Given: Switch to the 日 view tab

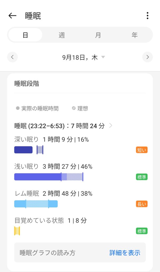Looking at the screenshot, I should coord(25,35).
